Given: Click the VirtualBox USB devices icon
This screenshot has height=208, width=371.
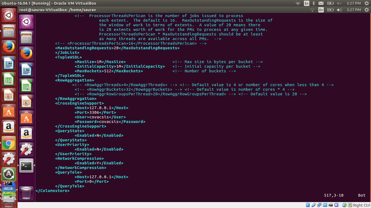Looking at the screenshot, I should tap(314, 205).
